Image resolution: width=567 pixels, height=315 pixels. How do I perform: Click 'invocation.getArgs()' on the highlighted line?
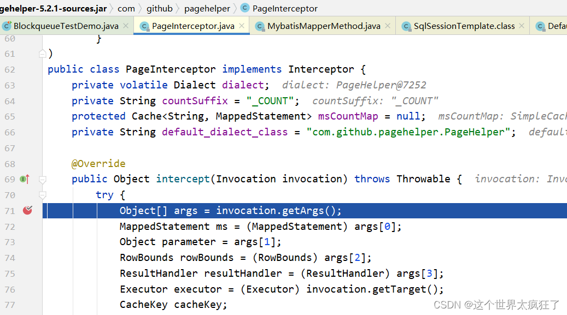tap(276, 211)
